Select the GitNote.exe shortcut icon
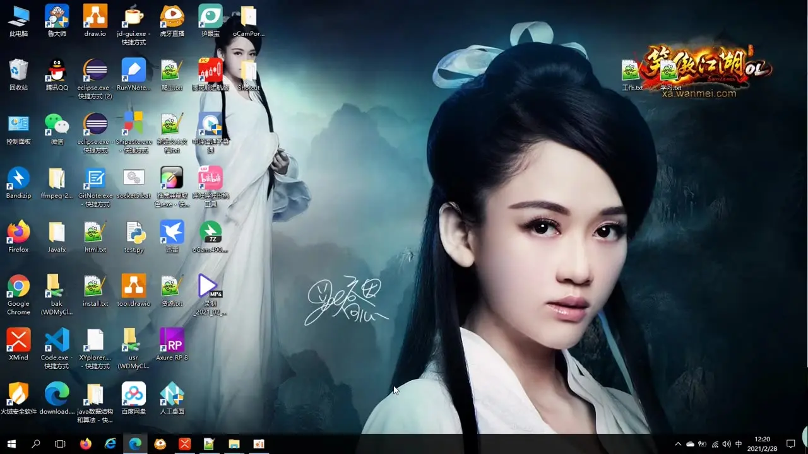Viewport: 808px width, 454px height. pos(95,187)
